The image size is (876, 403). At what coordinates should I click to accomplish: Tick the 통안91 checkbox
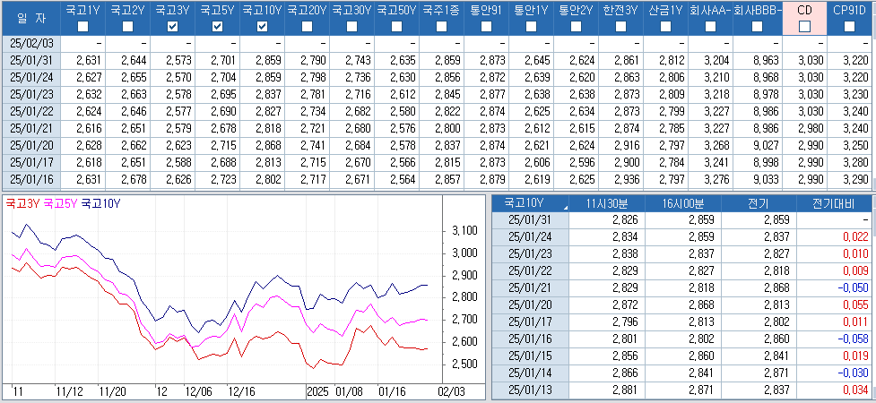[x=487, y=27]
